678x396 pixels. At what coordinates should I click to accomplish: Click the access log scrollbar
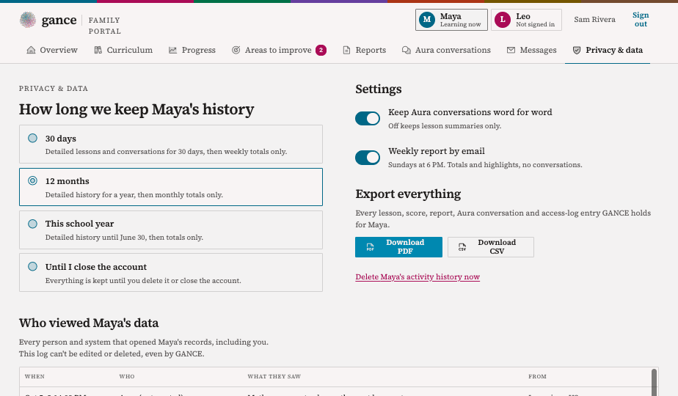coord(655,382)
